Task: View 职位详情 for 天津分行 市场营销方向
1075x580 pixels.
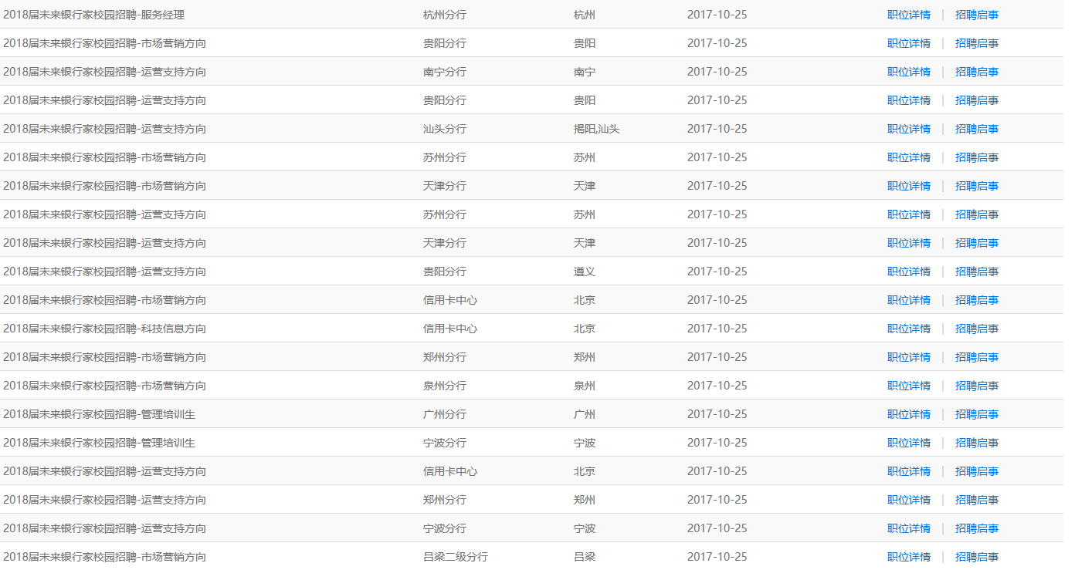Action: click(908, 186)
